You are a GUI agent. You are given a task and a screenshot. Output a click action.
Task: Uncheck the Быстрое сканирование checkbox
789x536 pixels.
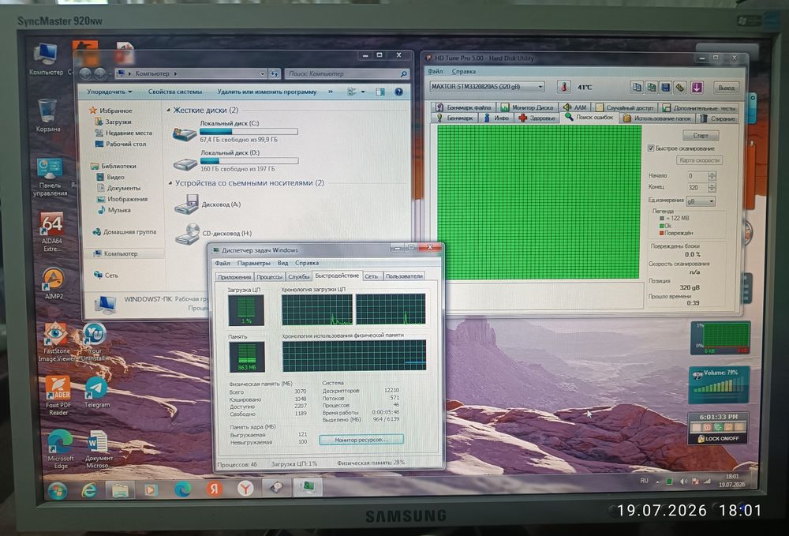point(651,148)
